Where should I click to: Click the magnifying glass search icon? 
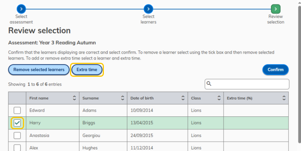(209, 84)
